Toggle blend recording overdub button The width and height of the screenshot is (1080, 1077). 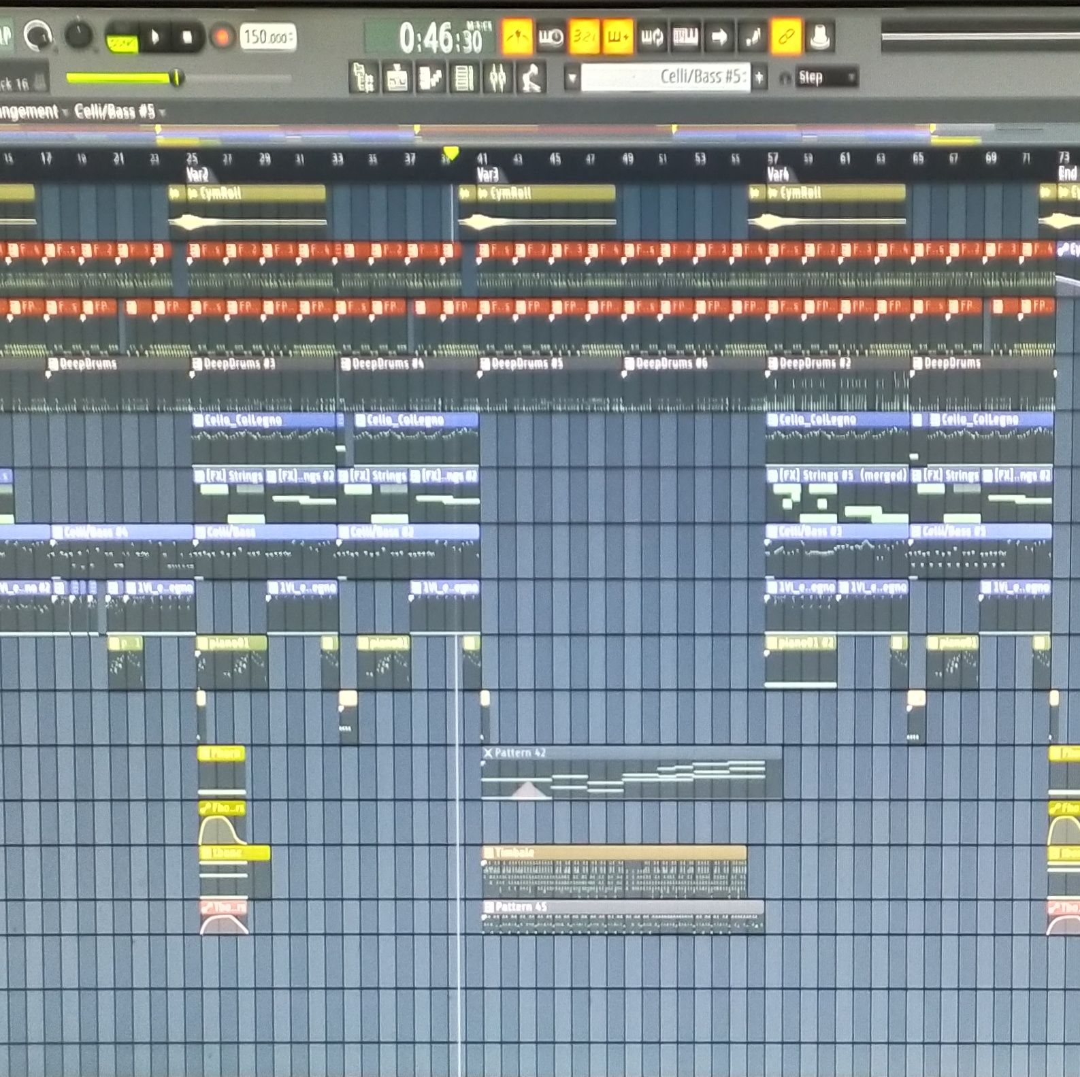click(617, 37)
